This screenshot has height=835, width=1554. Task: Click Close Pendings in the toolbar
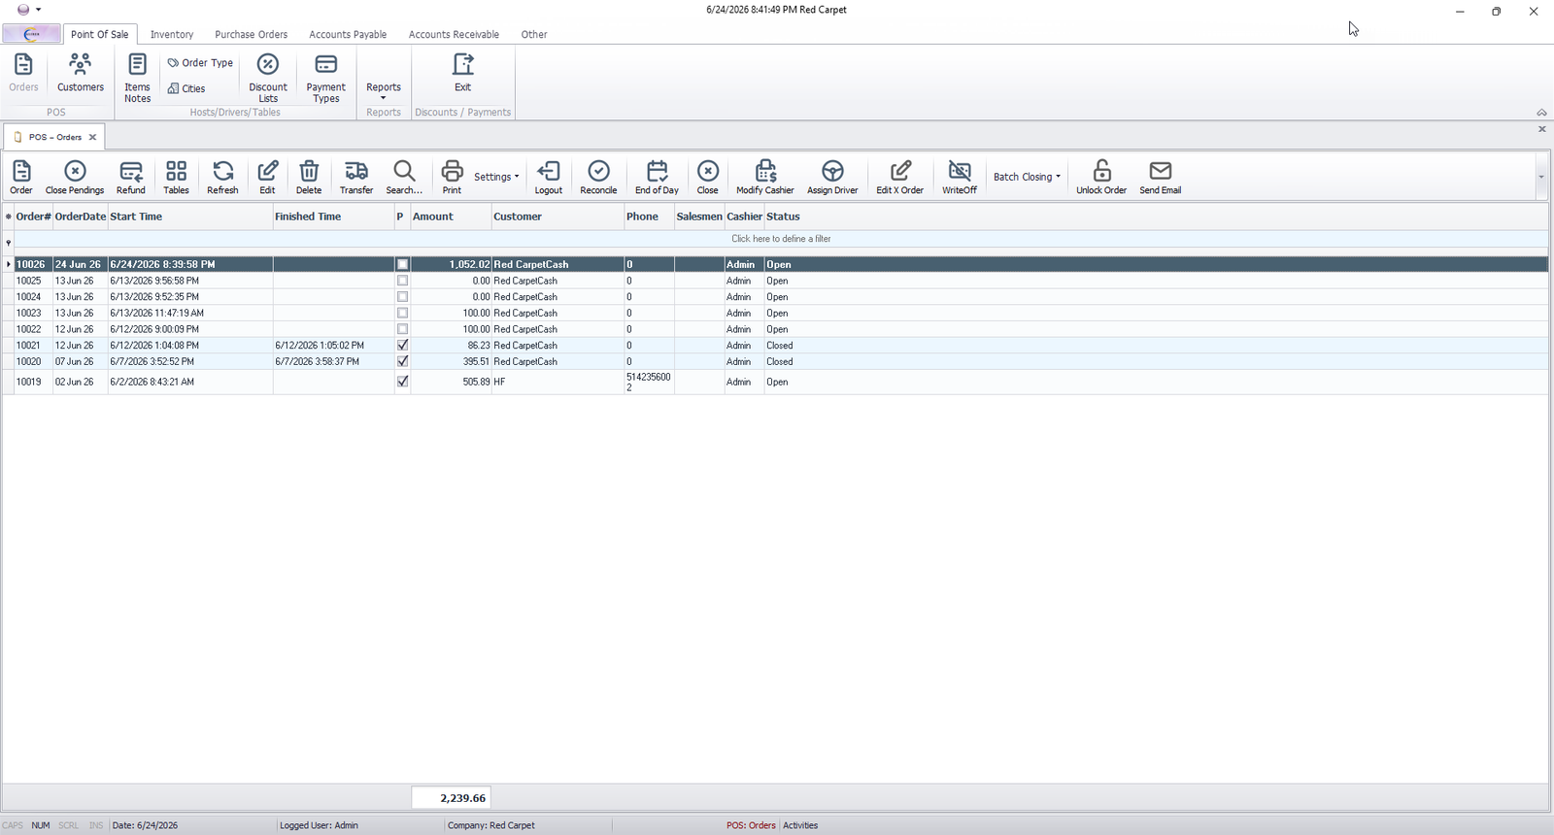[75, 178]
